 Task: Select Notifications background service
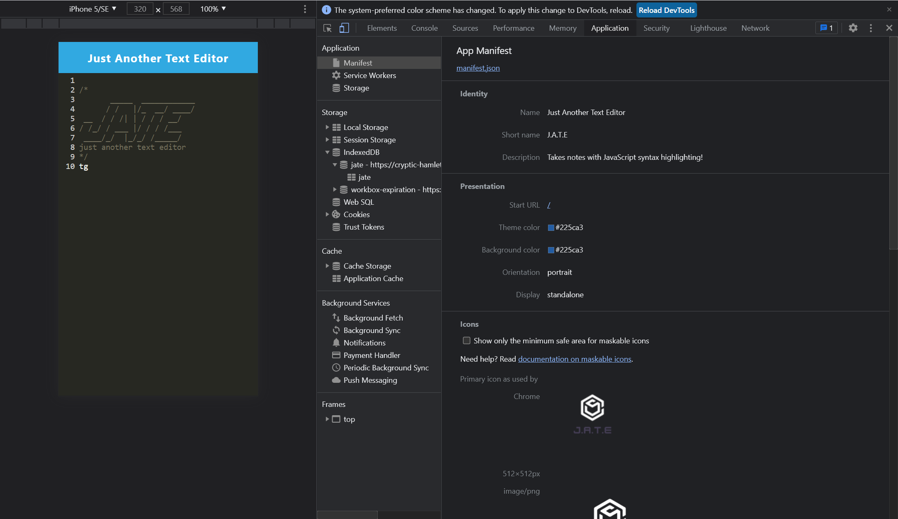(x=364, y=343)
